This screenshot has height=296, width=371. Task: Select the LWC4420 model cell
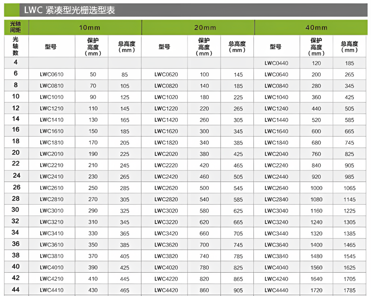[x=166, y=290]
